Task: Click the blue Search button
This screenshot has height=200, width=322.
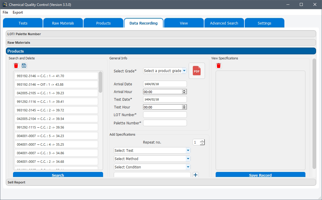Action: tap(58, 175)
